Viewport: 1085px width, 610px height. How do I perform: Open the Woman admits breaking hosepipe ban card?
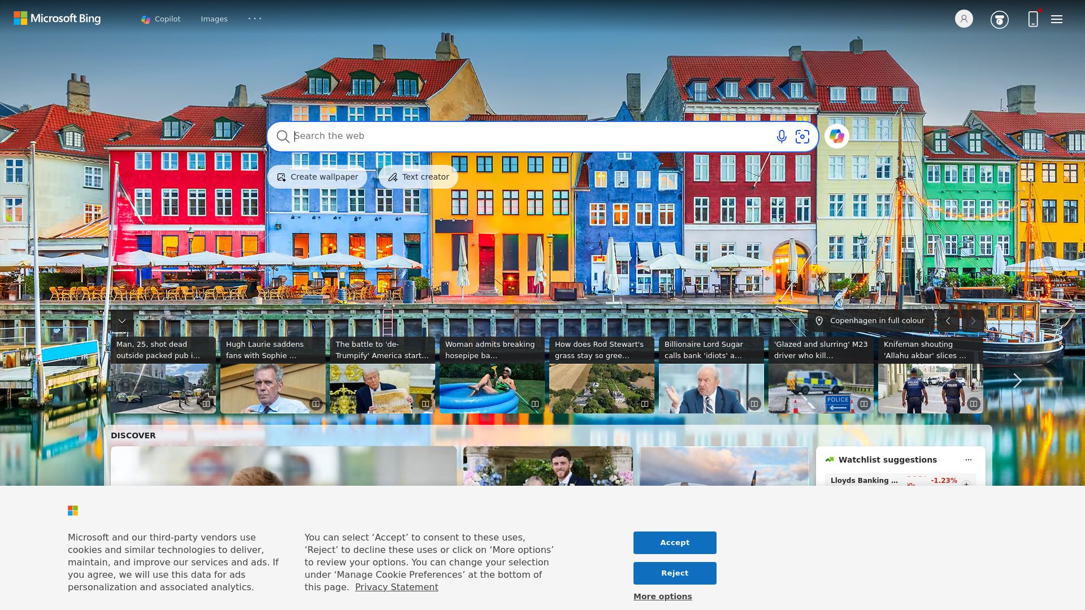(492, 375)
